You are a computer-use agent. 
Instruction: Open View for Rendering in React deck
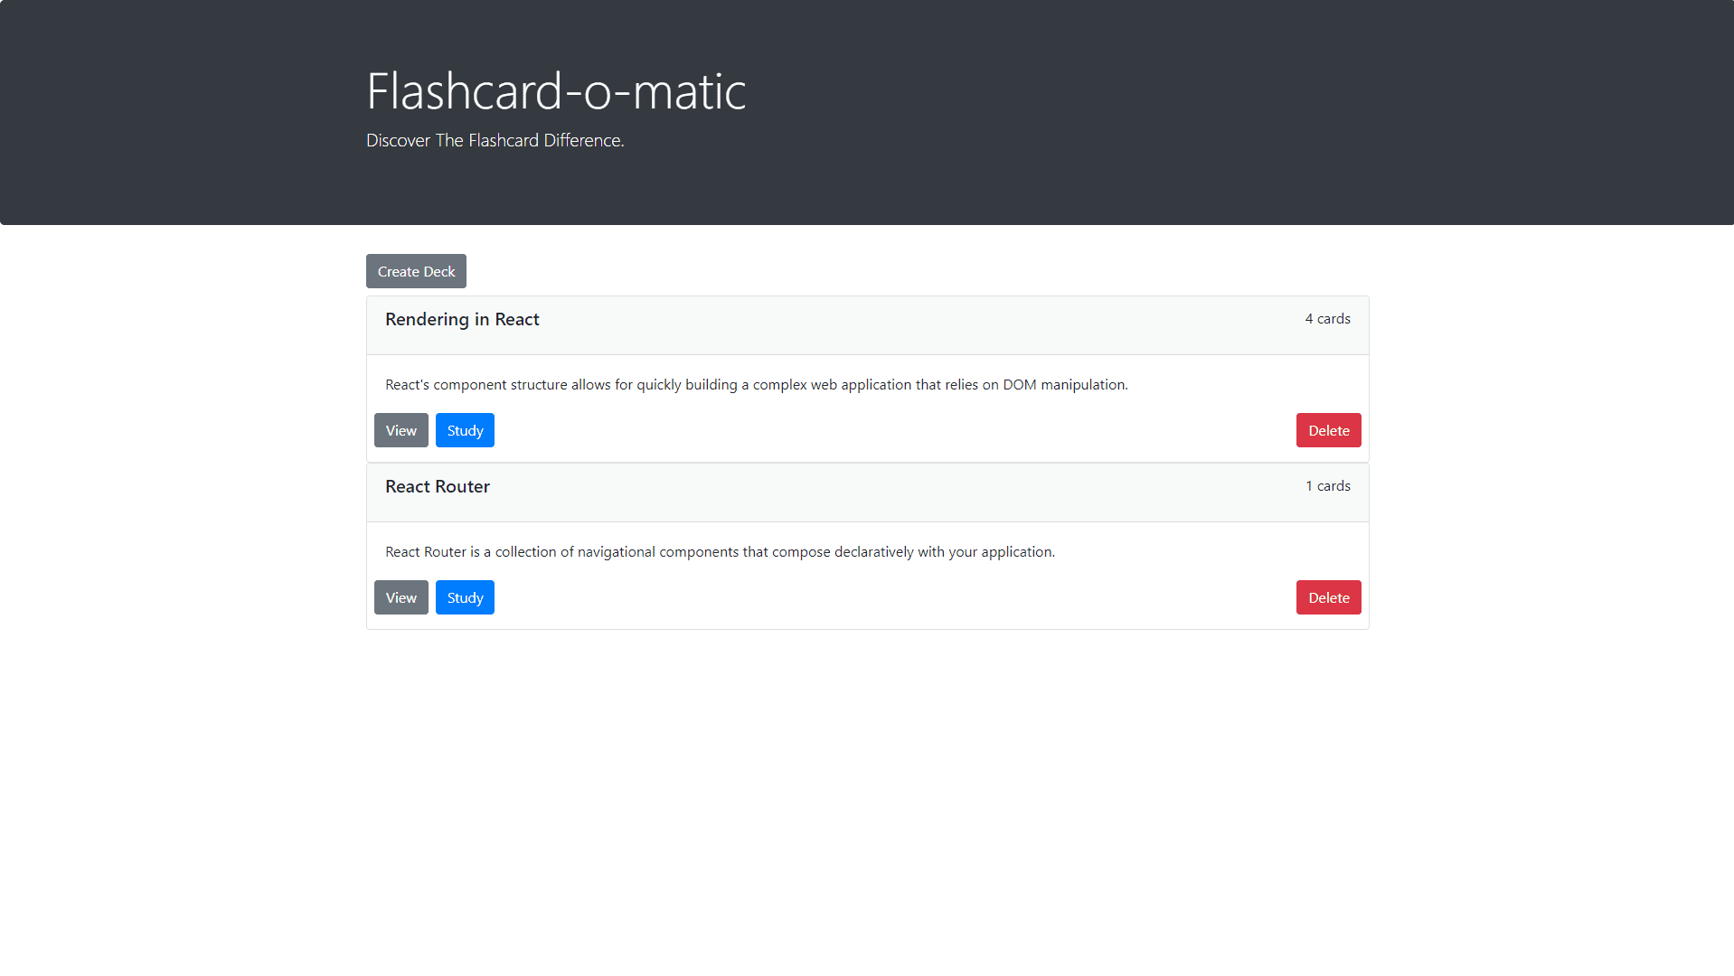pyautogui.click(x=401, y=430)
